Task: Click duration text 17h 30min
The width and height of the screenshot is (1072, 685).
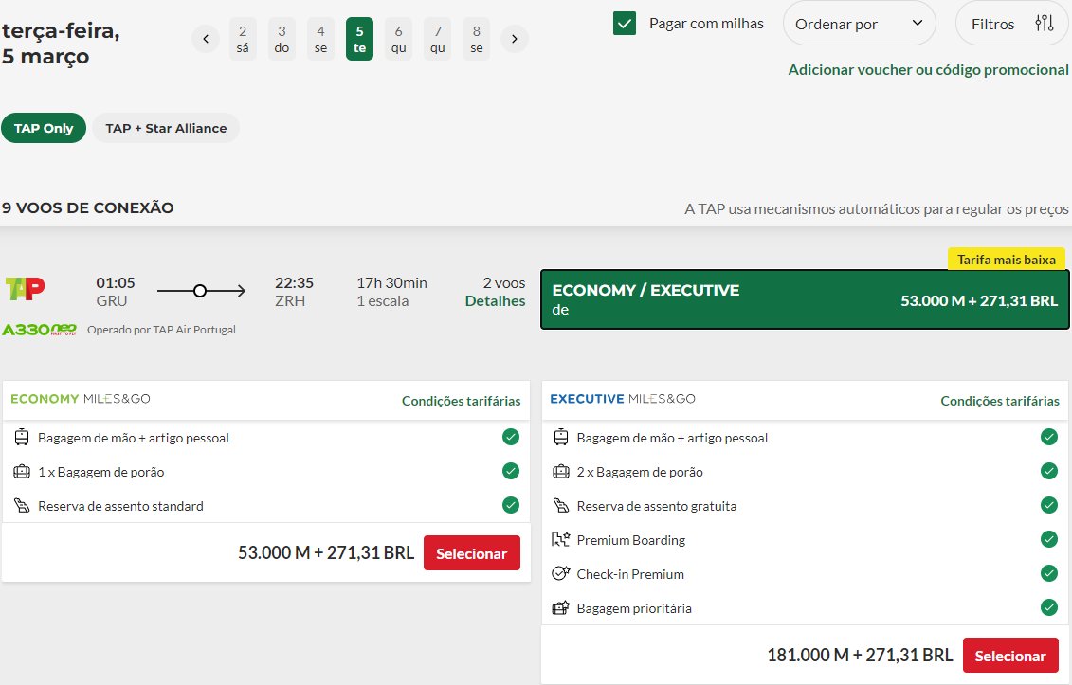Action: pyautogui.click(x=391, y=283)
